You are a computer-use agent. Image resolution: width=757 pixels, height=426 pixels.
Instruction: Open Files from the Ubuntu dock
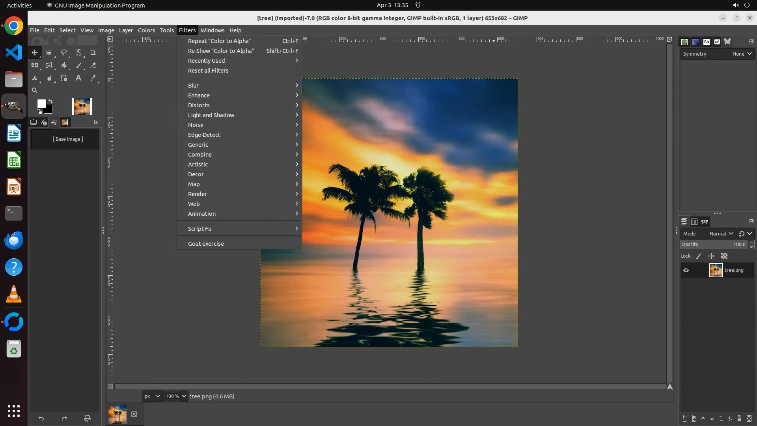point(14,79)
